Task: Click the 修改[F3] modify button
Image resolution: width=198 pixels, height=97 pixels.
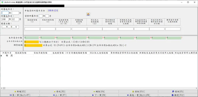Action: click(x=59, y=92)
